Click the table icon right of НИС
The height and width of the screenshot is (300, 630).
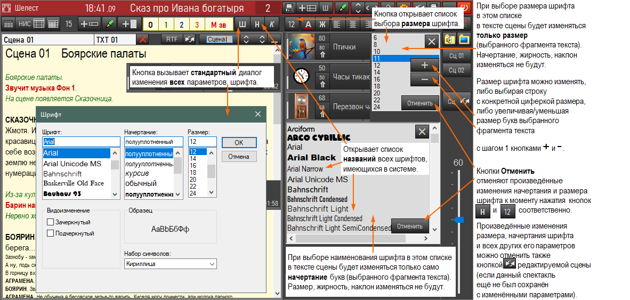pos(53,24)
